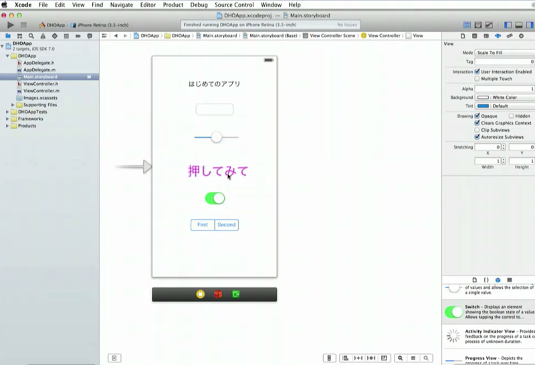The height and width of the screenshot is (365, 535).
Task: Click the slider thumb on the canvas
Action: coord(216,137)
